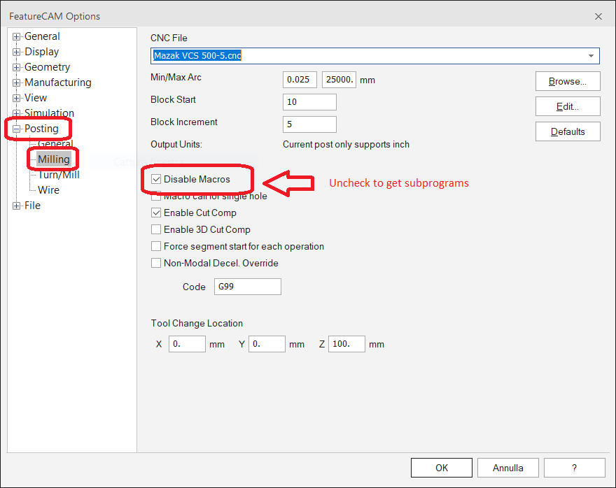
Task: Check Force segment start for each operation
Action: click(x=155, y=246)
